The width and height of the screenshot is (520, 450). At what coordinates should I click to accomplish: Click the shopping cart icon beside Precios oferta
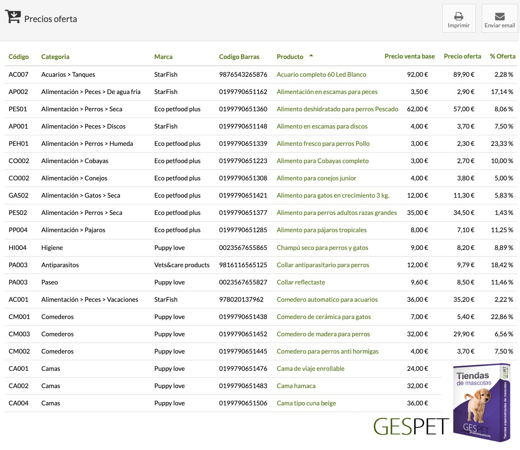point(13,17)
